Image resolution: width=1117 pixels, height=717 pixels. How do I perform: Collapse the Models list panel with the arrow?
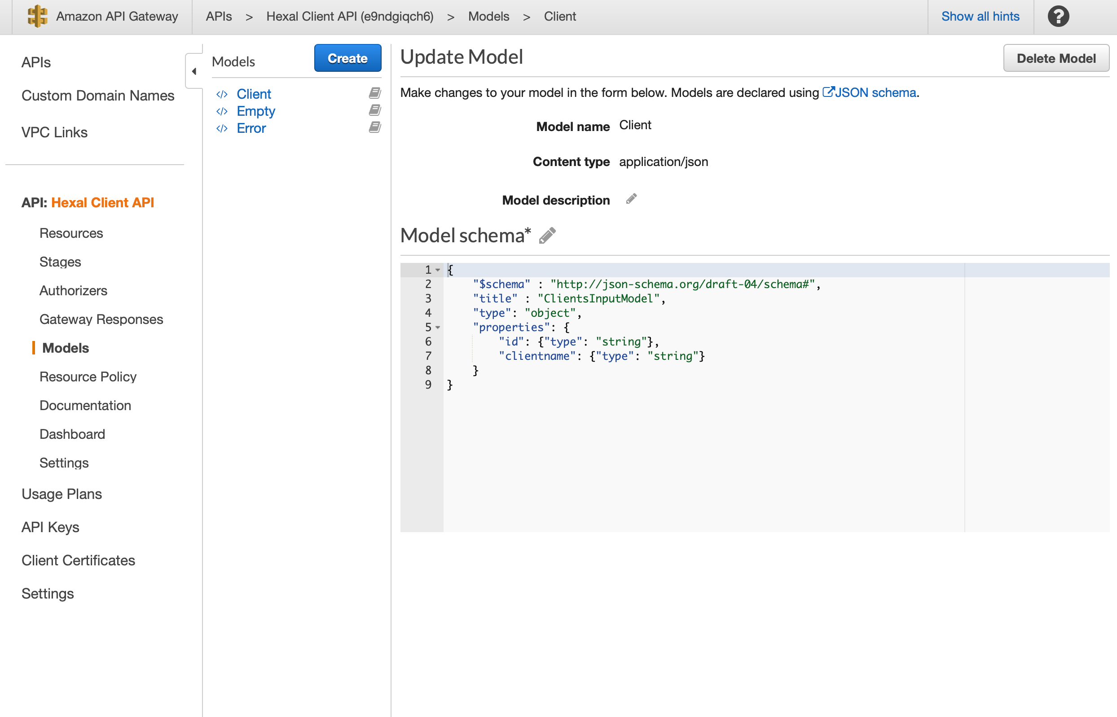[194, 71]
